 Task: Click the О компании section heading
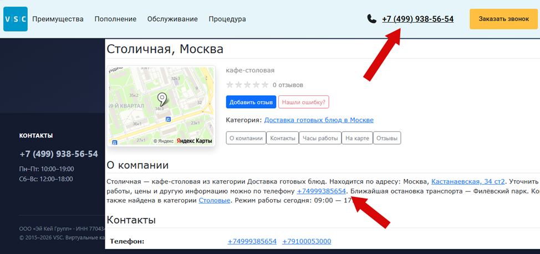point(137,165)
